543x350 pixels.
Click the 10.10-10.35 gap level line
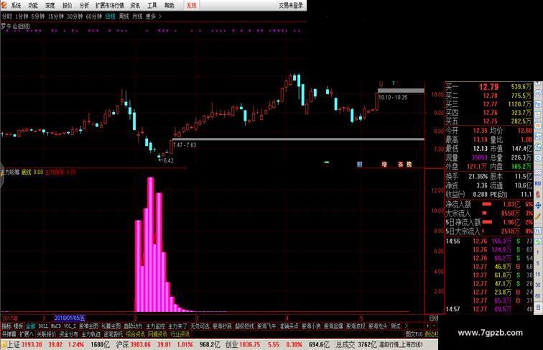401,91
